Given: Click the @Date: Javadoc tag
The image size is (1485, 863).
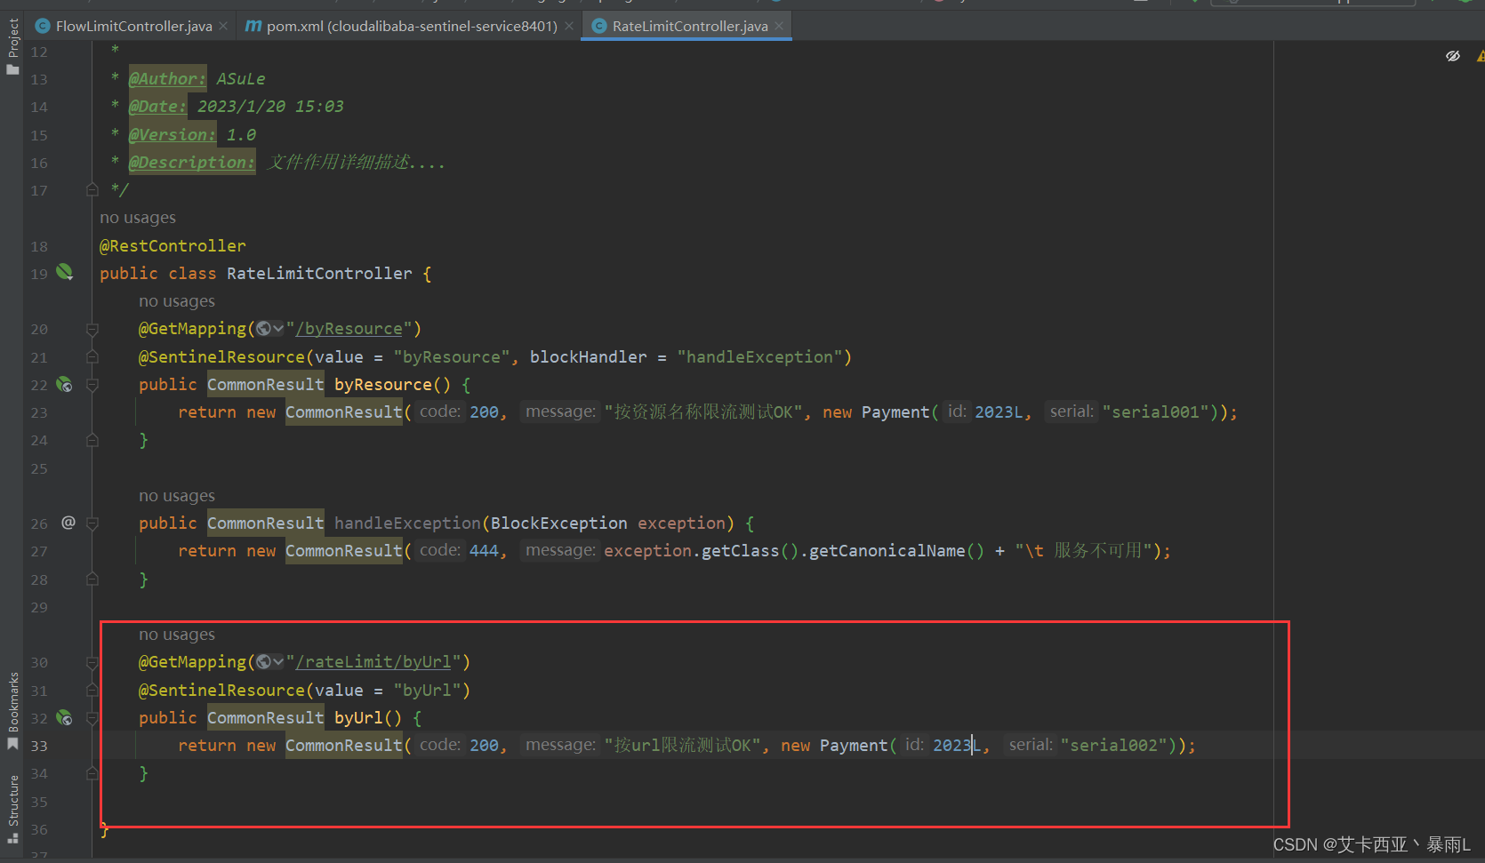Looking at the screenshot, I should pos(157,107).
